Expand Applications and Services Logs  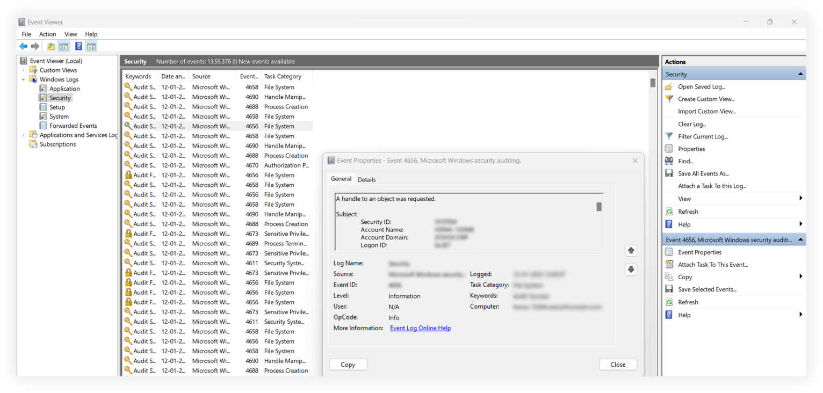click(x=23, y=135)
